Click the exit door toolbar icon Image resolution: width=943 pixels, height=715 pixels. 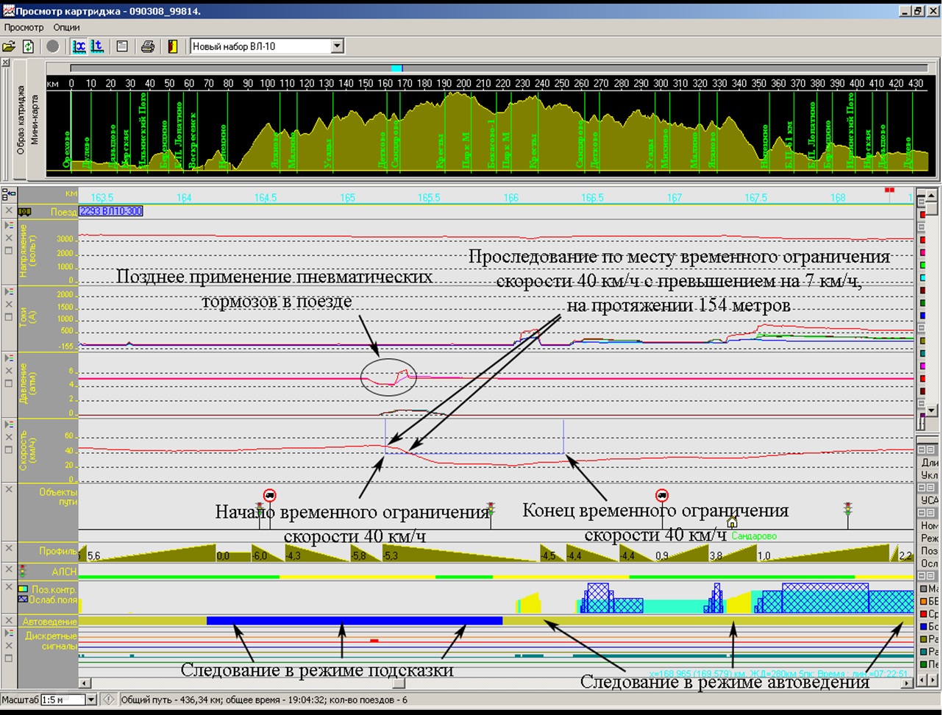click(x=173, y=46)
